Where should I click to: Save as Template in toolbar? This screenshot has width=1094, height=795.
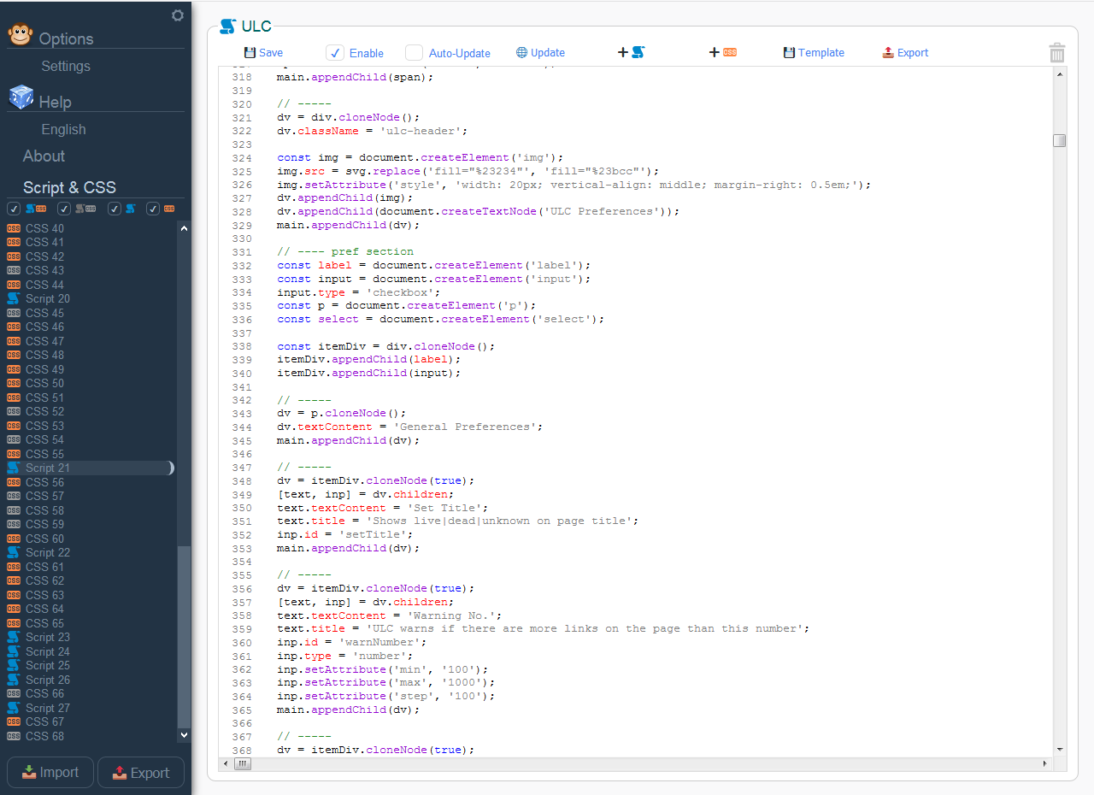[814, 52]
